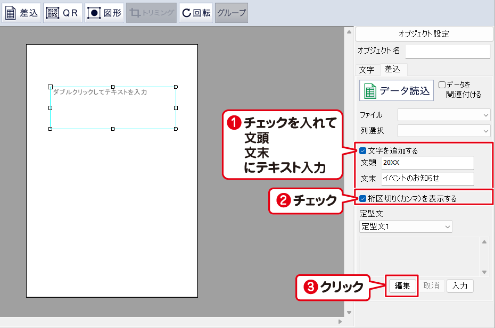495x328 pixels.
Task: Toggle the 文字を追加する checkbox
Action: click(363, 151)
